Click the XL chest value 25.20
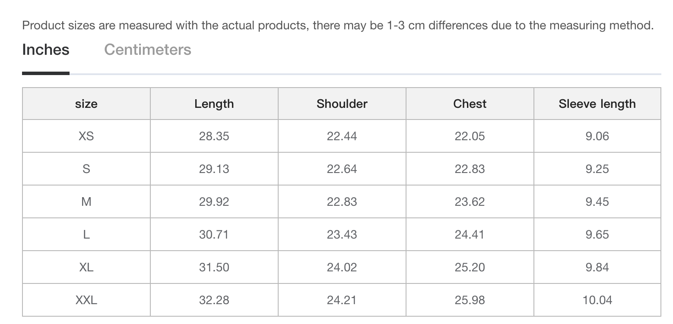673x324 pixels. [x=470, y=267]
